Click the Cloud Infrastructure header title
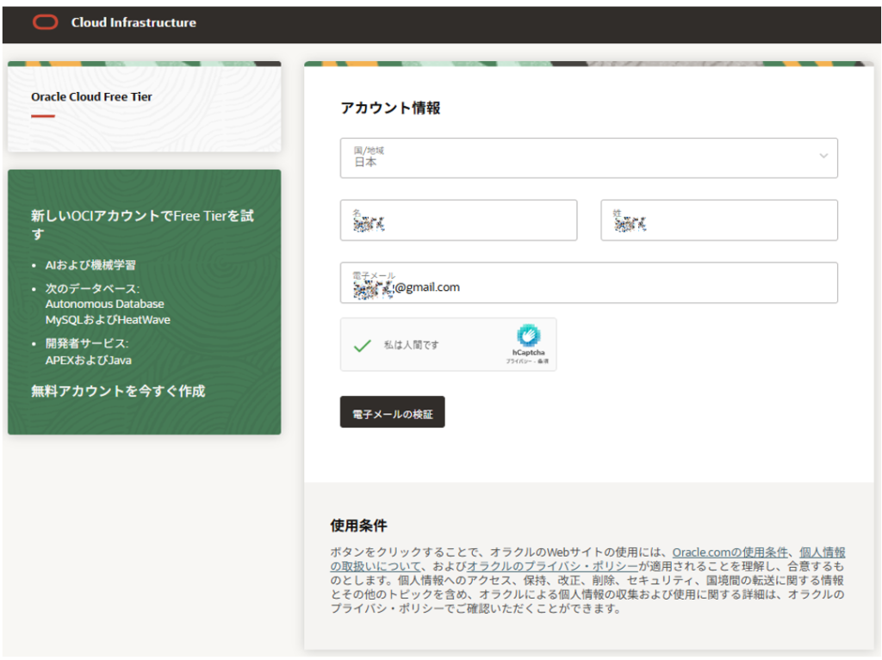The image size is (882, 660). 134,22
